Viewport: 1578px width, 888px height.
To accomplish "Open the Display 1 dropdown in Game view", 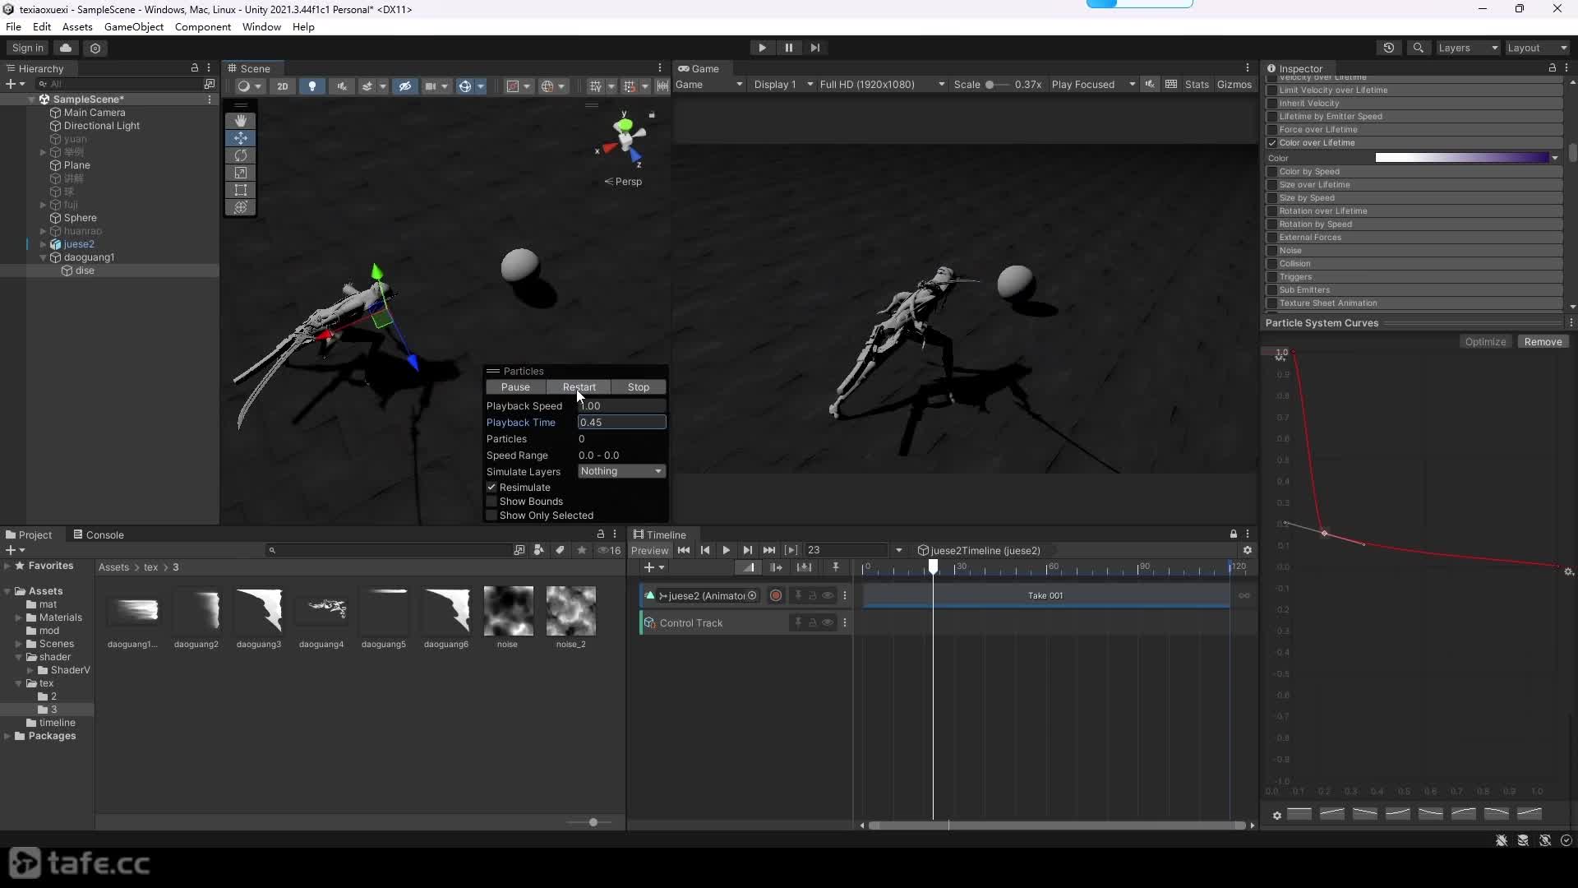I will [783, 85].
